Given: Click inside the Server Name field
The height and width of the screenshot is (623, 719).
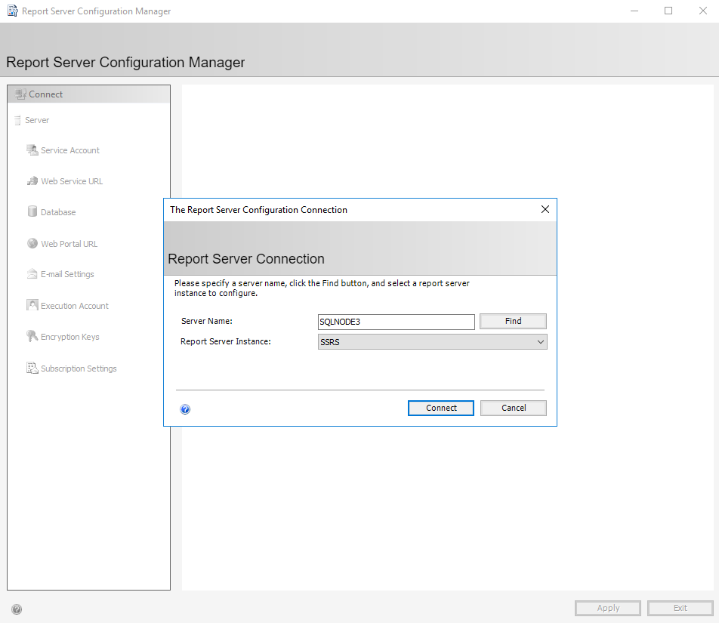Looking at the screenshot, I should pos(396,321).
